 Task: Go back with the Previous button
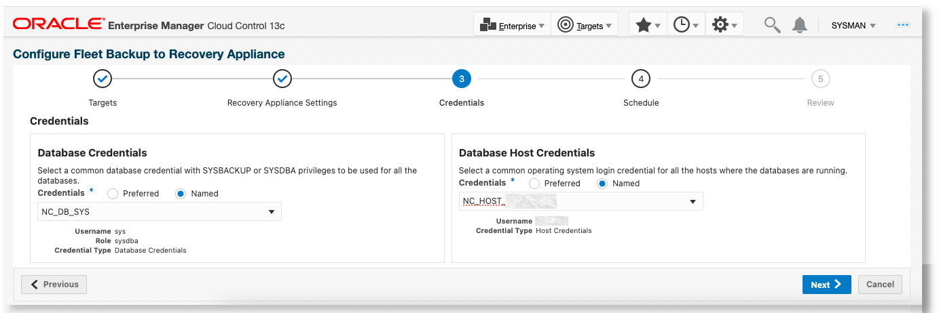coord(54,285)
